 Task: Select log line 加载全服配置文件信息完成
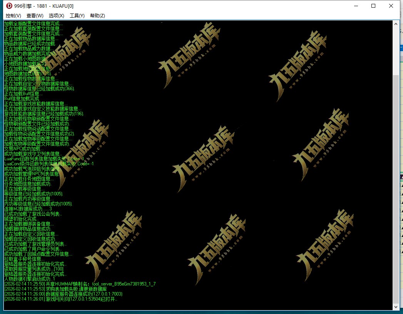(33, 24)
